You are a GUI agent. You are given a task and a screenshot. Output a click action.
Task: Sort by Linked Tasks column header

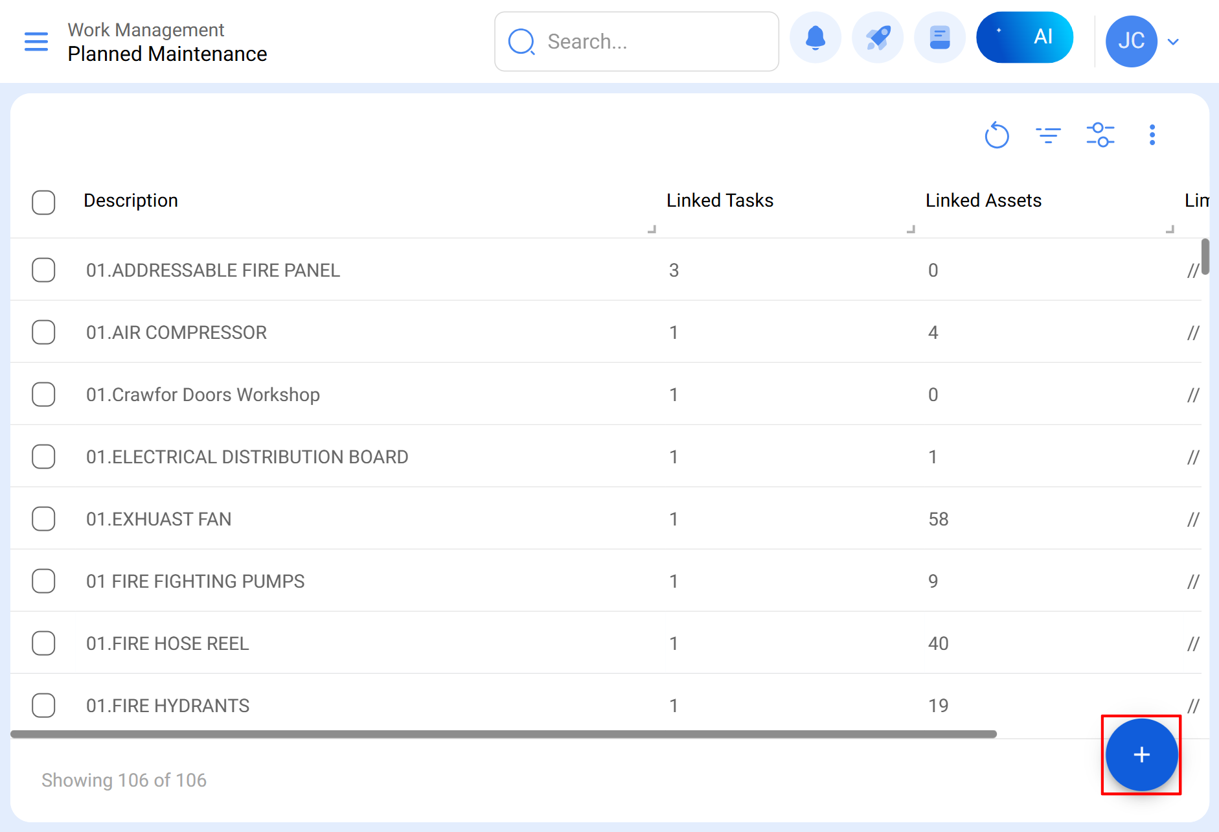(x=720, y=201)
